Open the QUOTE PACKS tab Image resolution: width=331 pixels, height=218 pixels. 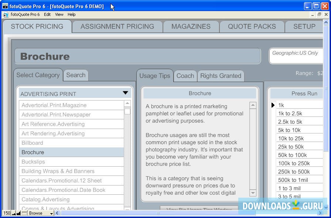click(x=252, y=26)
